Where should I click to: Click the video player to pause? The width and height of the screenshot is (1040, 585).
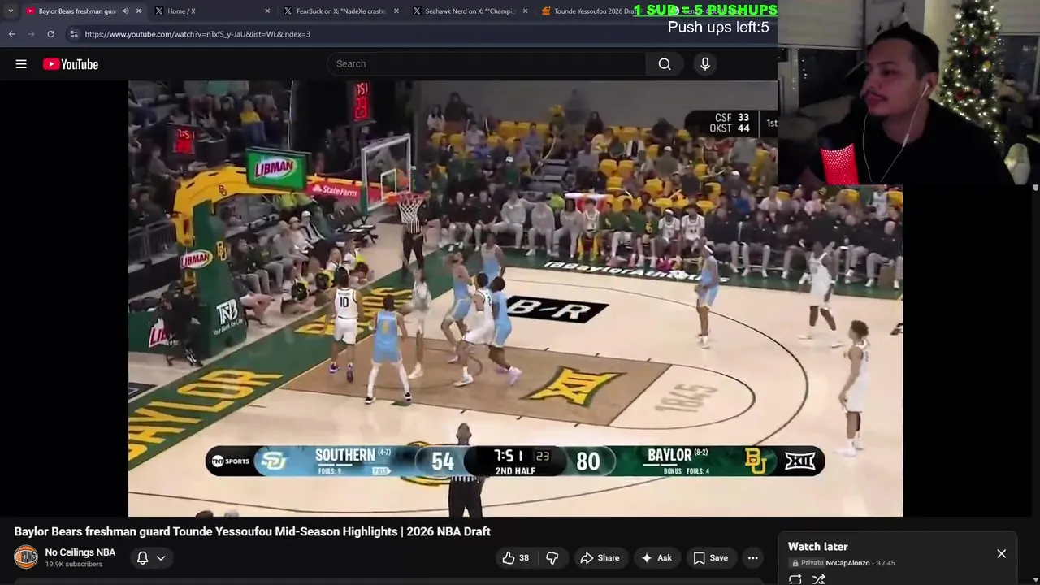[x=515, y=298]
